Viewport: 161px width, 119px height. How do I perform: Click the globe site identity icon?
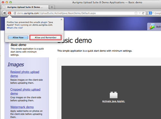point(15,13)
